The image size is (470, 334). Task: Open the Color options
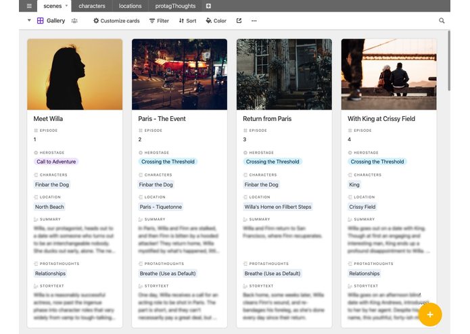[x=216, y=21]
